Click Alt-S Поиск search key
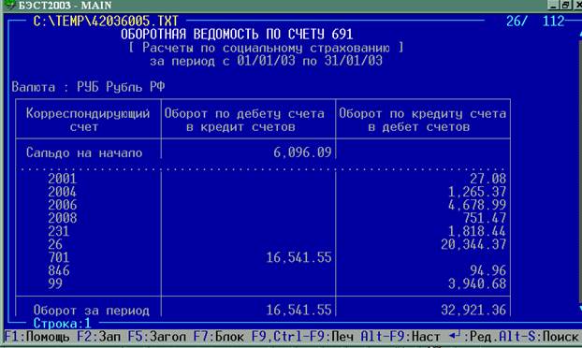The image size is (582, 348). 538,337
